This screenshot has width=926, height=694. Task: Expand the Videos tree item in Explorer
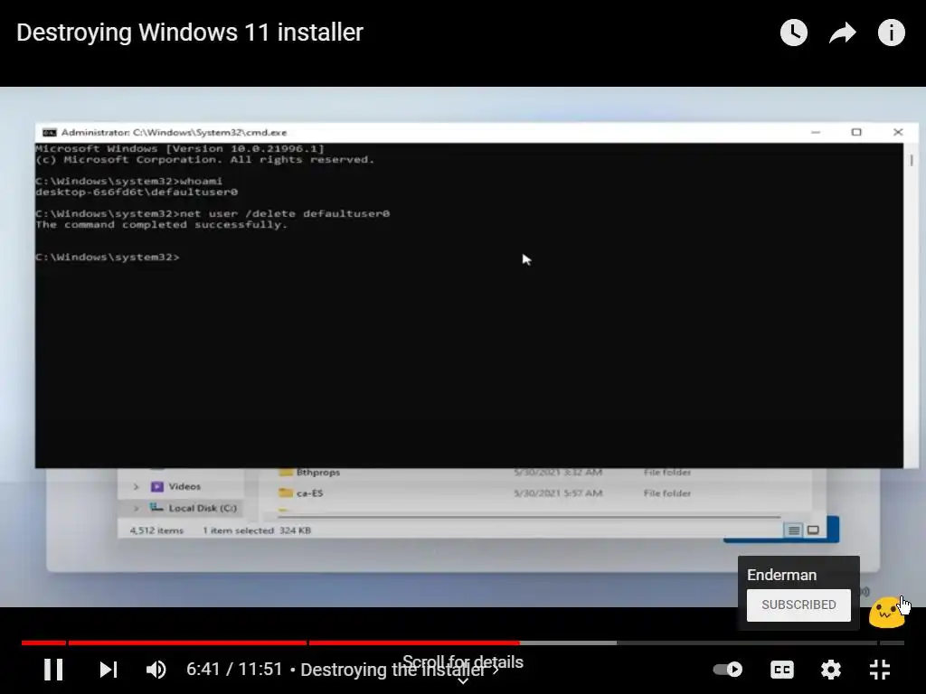click(x=136, y=487)
